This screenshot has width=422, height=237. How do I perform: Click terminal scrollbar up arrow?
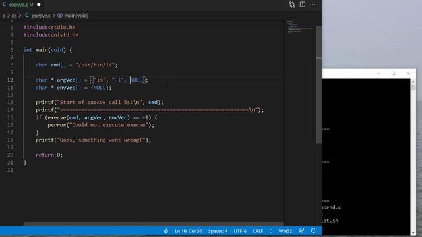click(x=413, y=82)
